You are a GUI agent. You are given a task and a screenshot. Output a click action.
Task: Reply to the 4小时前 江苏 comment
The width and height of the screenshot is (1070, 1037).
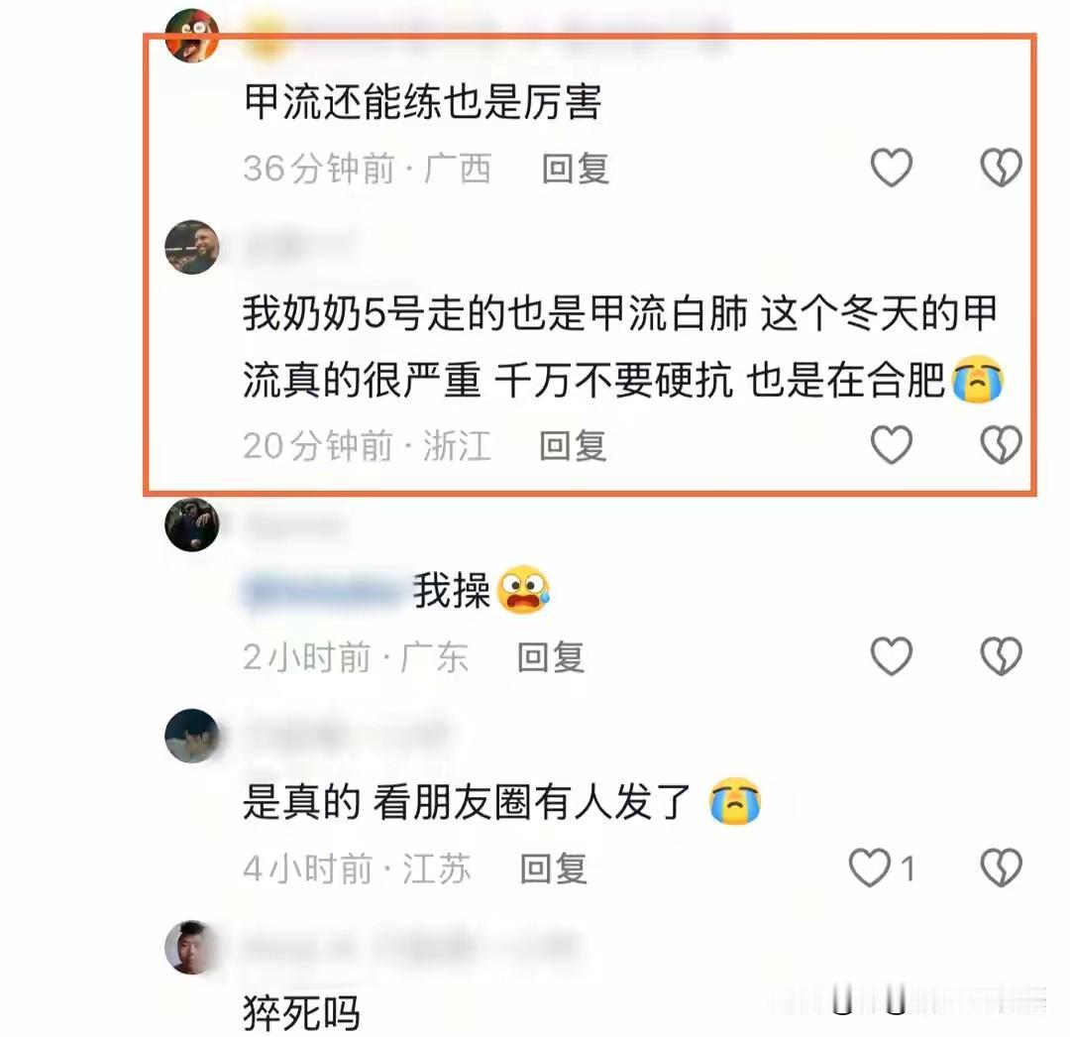[554, 869]
